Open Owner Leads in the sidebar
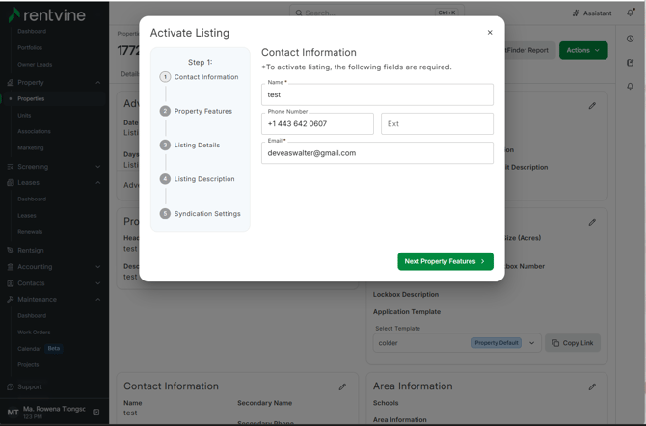The width and height of the screenshot is (646, 426). tap(35, 65)
